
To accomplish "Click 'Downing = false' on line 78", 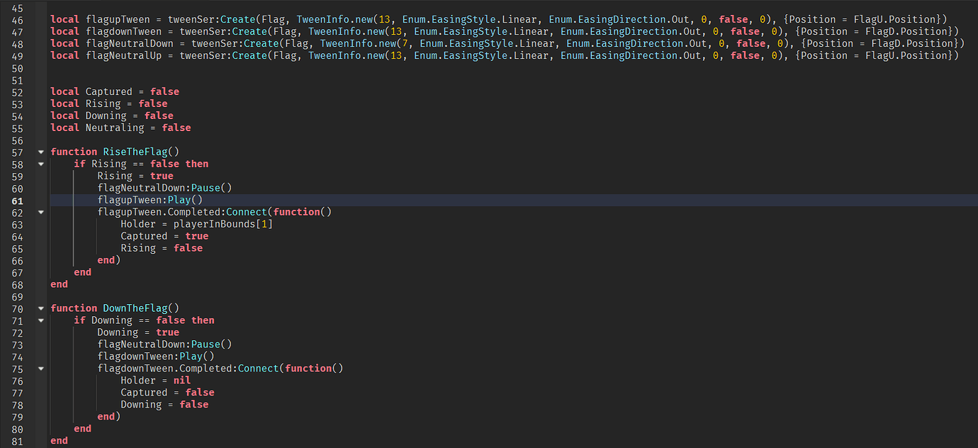I will [x=164, y=405].
